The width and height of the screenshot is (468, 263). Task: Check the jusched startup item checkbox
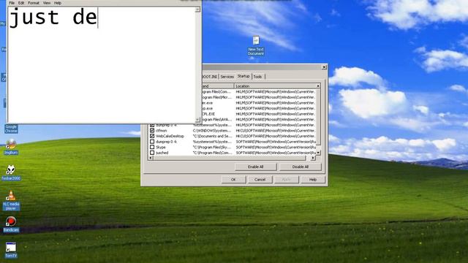coord(152,153)
